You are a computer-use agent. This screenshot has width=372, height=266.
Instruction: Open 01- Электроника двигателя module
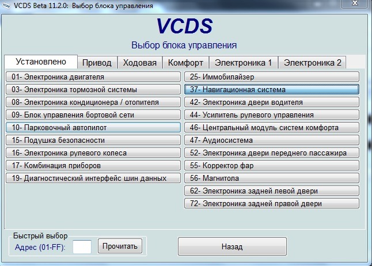tap(93, 77)
